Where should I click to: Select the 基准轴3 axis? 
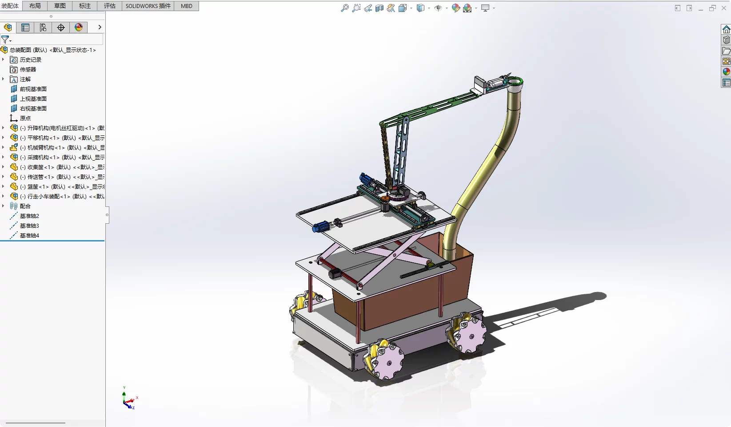pos(25,226)
